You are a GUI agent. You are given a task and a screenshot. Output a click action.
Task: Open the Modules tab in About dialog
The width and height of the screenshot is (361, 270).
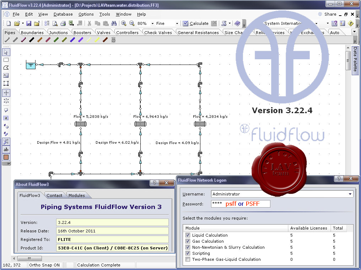coord(77,195)
